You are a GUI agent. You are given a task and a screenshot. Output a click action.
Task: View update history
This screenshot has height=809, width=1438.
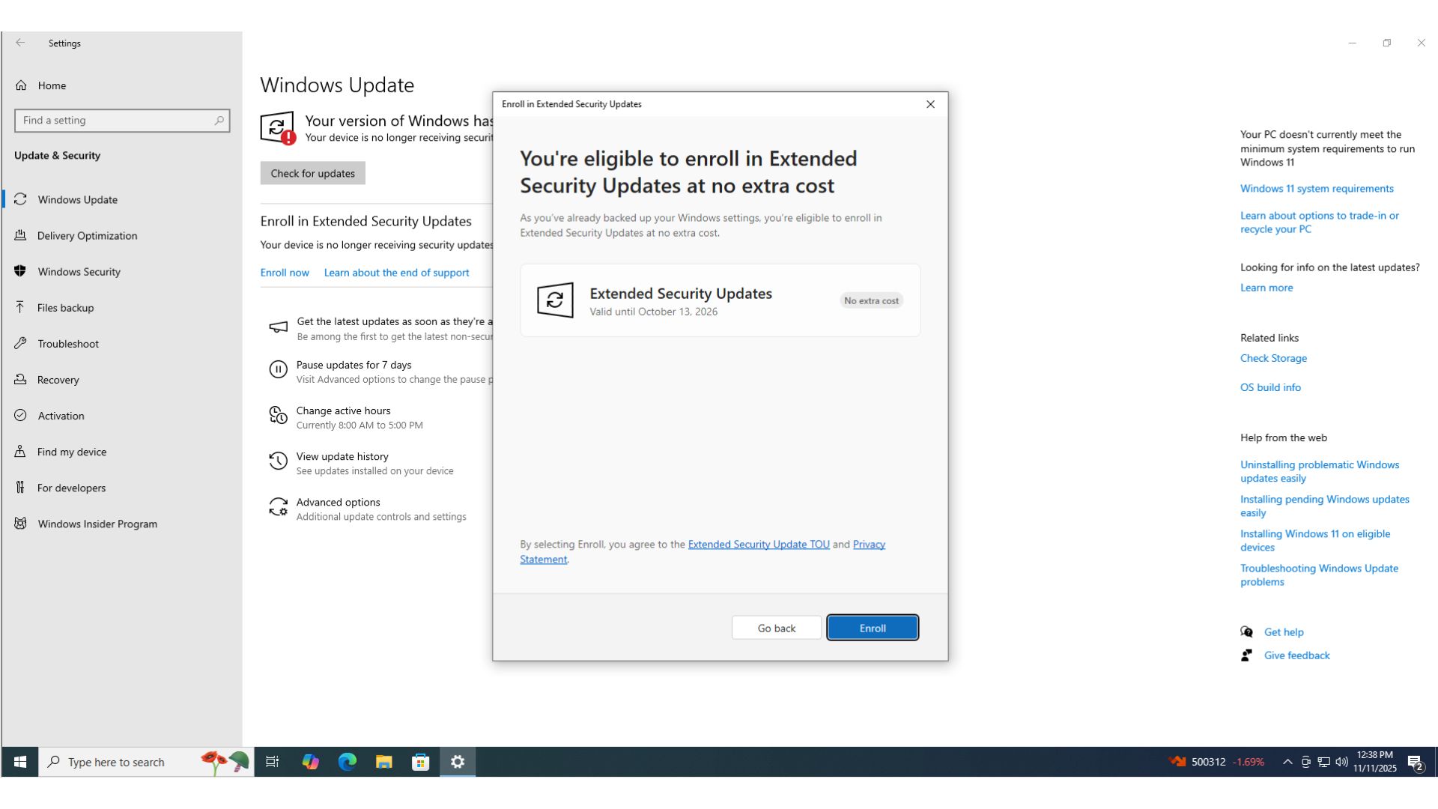[x=342, y=456]
